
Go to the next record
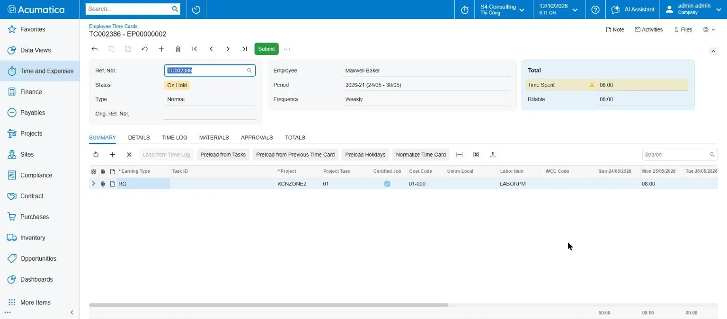228,49
